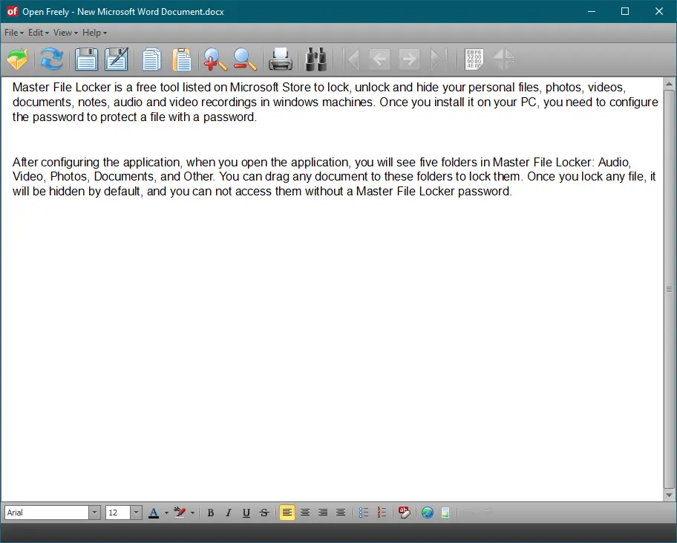Save the document with the floppy icon
The width and height of the screenshot is (677, 543).
tap(86, 59)
